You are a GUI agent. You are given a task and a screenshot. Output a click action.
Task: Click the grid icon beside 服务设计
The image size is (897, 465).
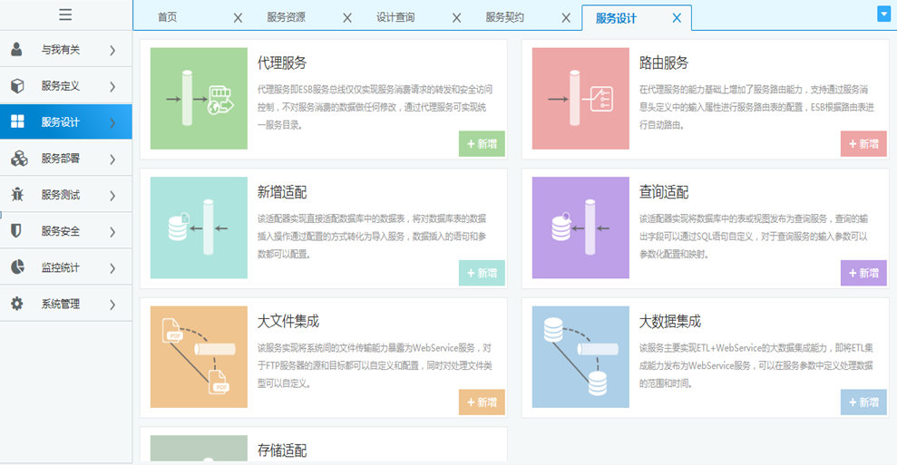click(x=18, y=121)
